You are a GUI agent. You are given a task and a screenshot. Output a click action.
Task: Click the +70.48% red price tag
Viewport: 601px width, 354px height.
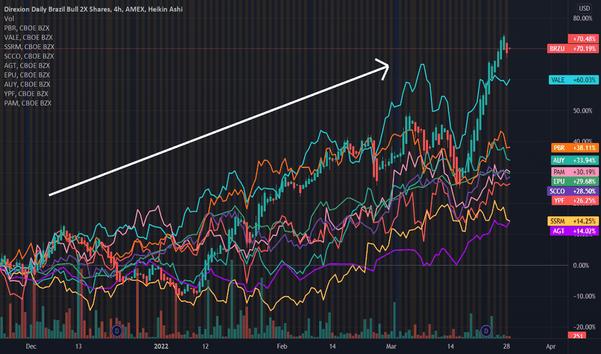tap(583, 39)
